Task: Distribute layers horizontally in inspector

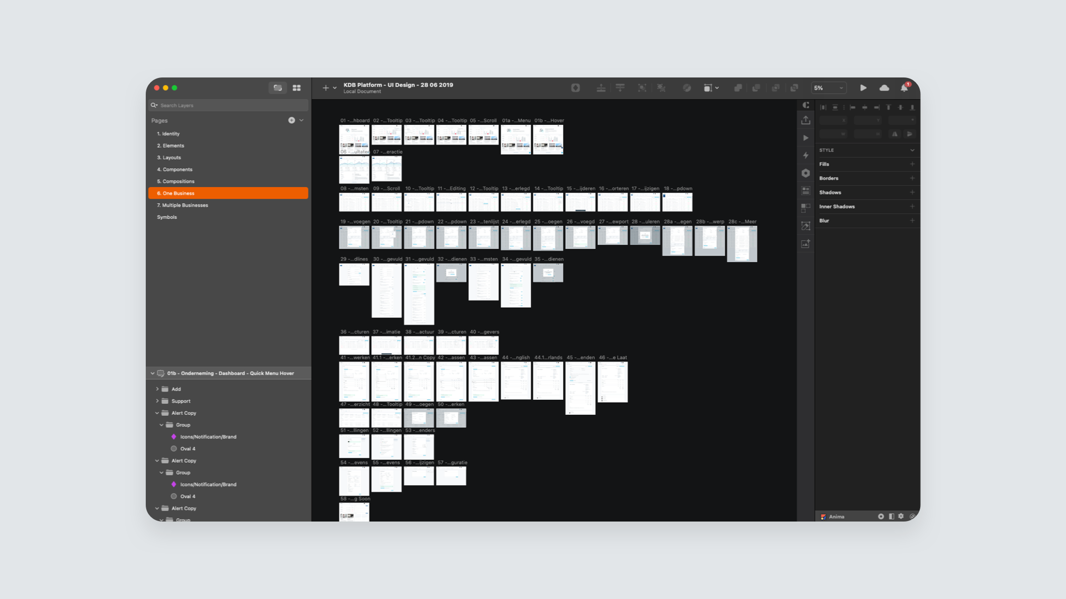Action: pyautogui.click(x=823, y=108)
